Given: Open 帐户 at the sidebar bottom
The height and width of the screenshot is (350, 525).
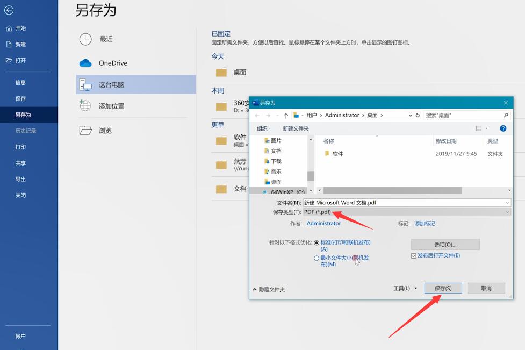Looking at the screenshot, I should tap(20, 336).
